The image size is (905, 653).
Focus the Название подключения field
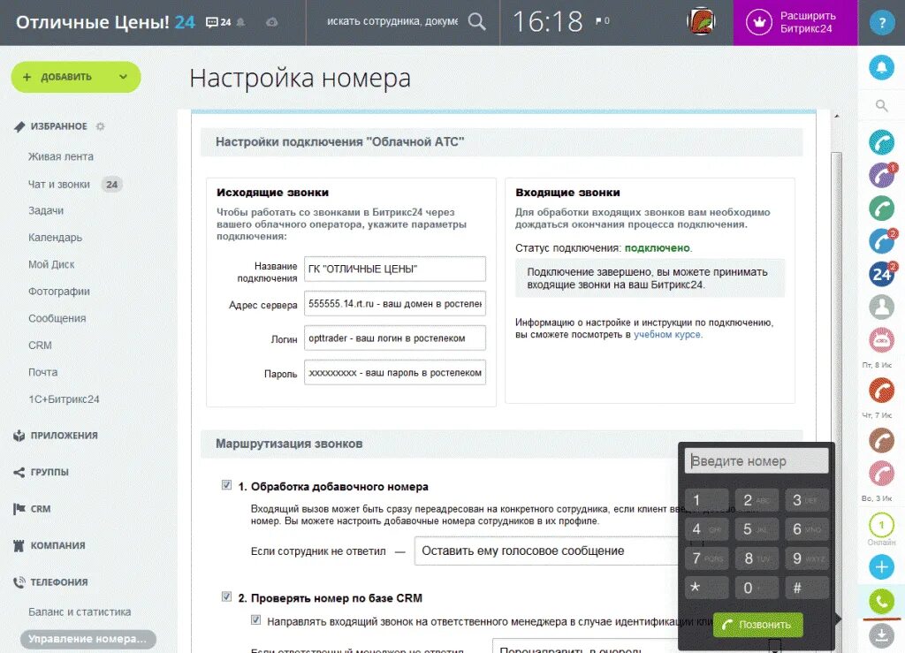395,269
